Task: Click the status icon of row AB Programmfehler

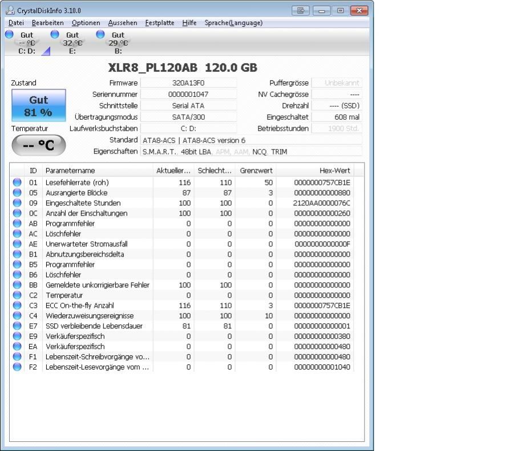Action: [17, 224]
